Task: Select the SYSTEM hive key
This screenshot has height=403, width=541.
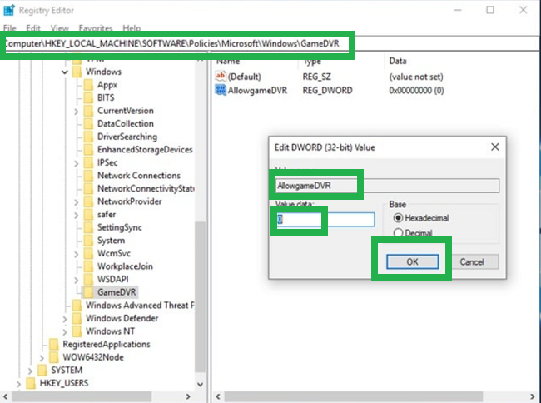Action: pos(67,371)
